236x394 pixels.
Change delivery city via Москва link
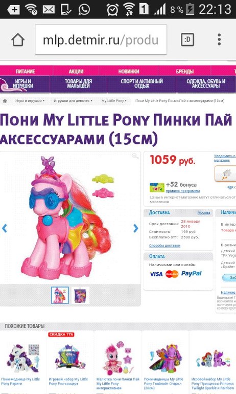(204, 213)
